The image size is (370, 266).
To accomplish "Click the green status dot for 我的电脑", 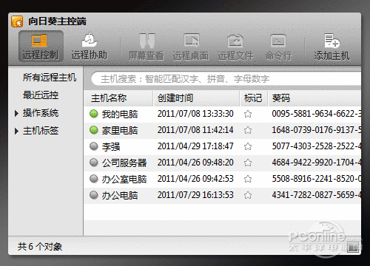I will click(x=94, y=114).
